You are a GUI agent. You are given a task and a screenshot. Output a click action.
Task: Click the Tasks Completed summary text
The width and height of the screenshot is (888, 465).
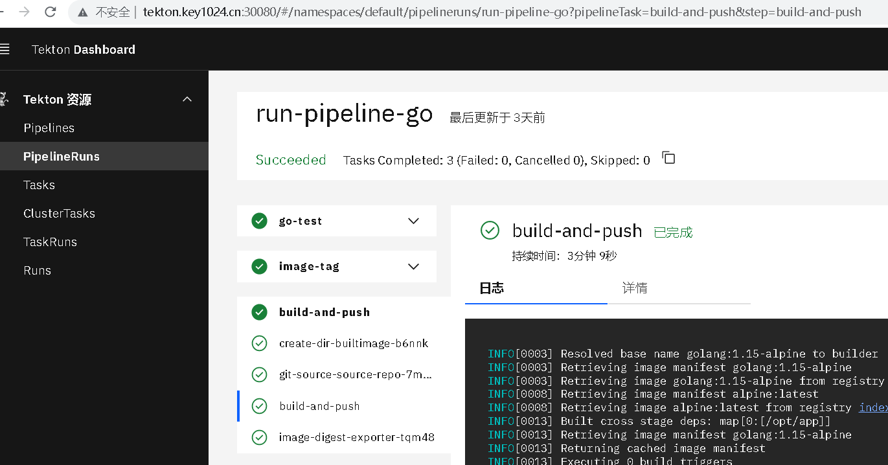tap(497, 160)
